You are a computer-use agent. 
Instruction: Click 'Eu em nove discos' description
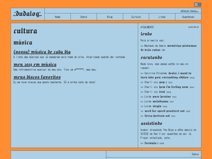point(54,82)
